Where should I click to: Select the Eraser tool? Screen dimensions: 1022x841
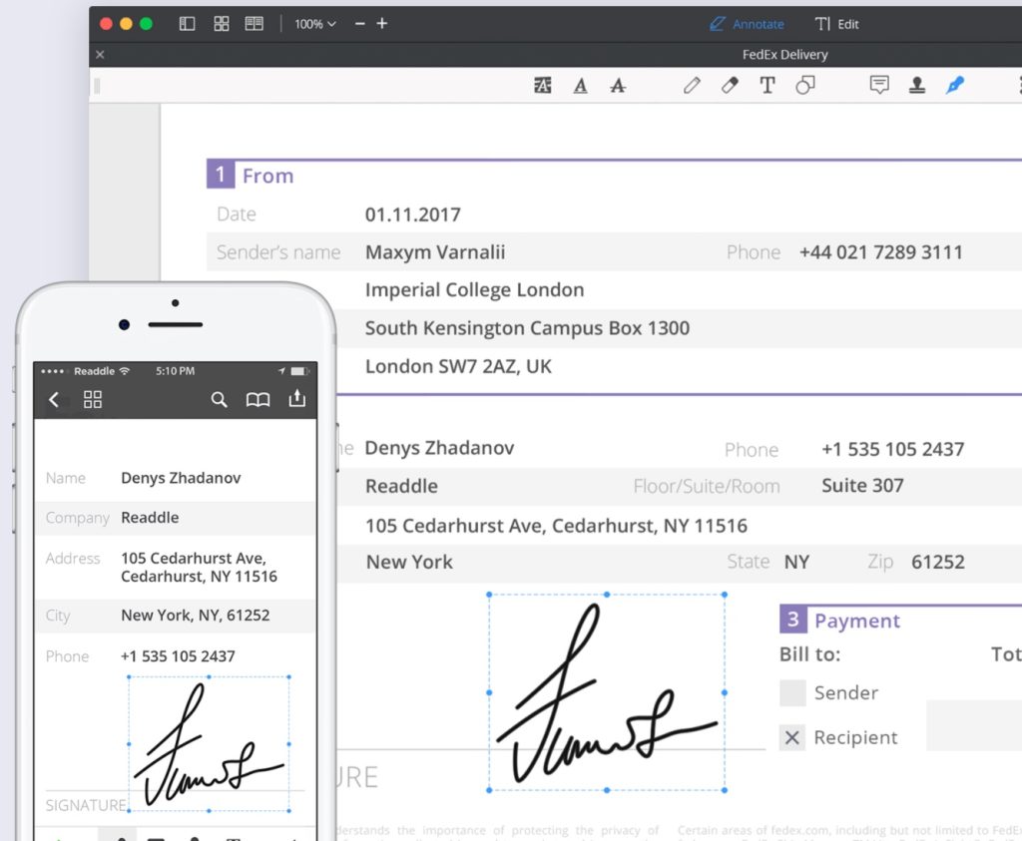[x=730, y=86]
